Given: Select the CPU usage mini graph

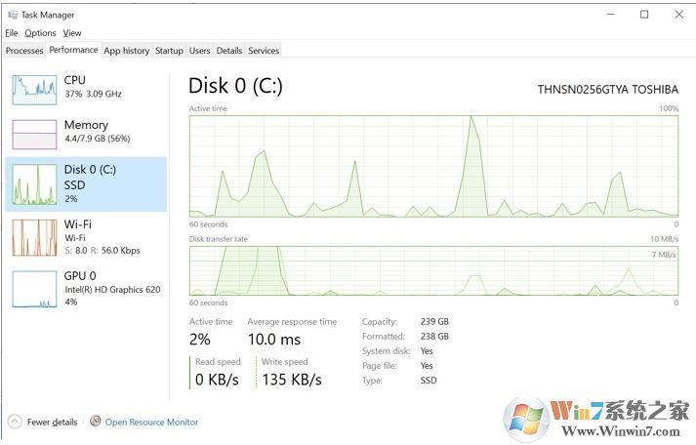Looking at the screenshot, I should 34,89.
